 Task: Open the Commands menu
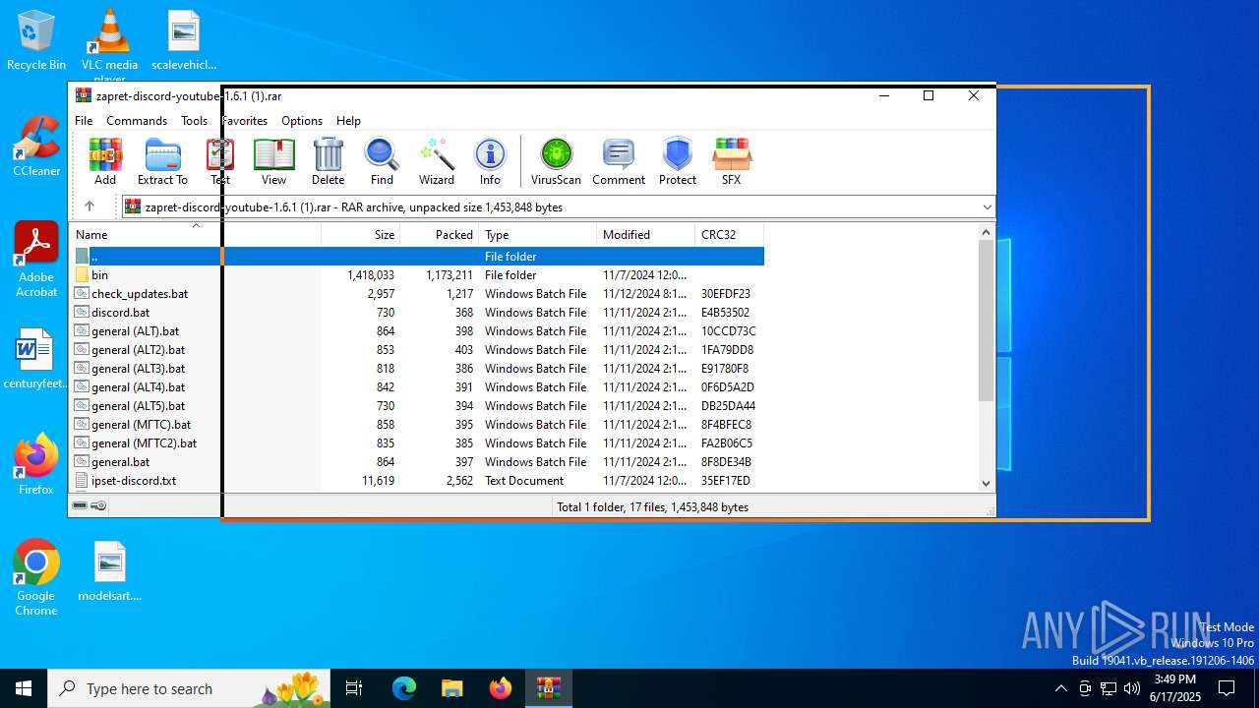(x=137, y=120)
